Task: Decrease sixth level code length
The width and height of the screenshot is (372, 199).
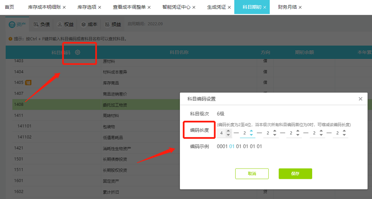Action: pos(344,135)
